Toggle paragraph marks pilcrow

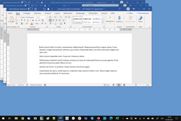point(65,23)
